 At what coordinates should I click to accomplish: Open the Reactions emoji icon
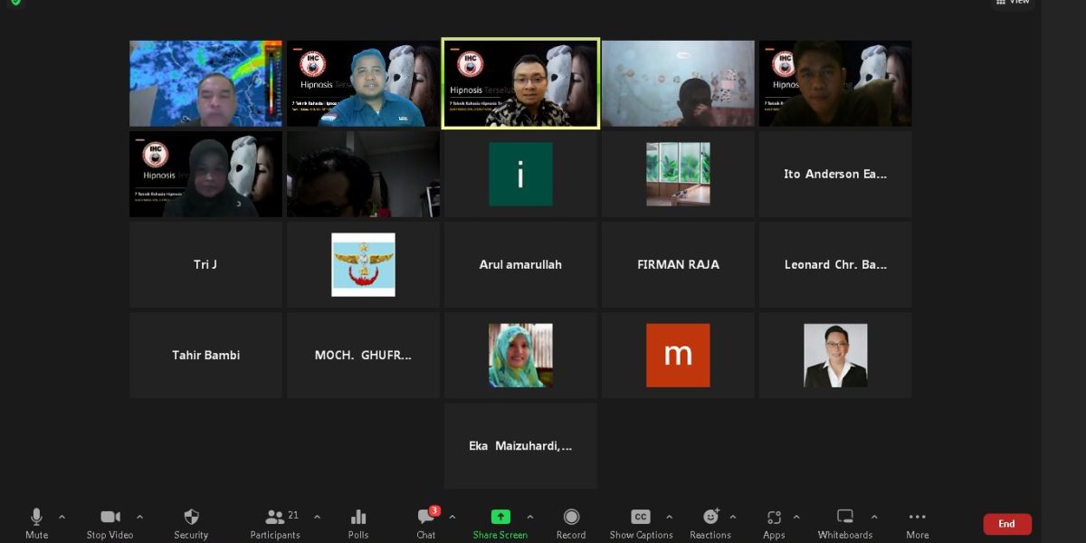[710, 518]
